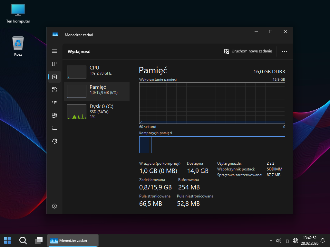This screenshot has width=330, height=247.
Task: Select Dysk 0 (C:) performance entry
Action: [97, 111]
